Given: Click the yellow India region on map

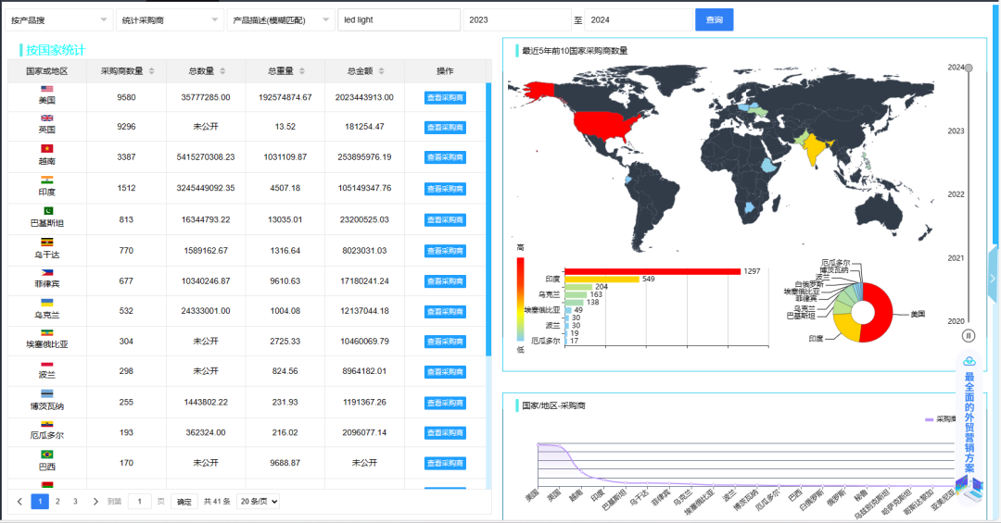Looking at the screenshot, I should 814,150.
